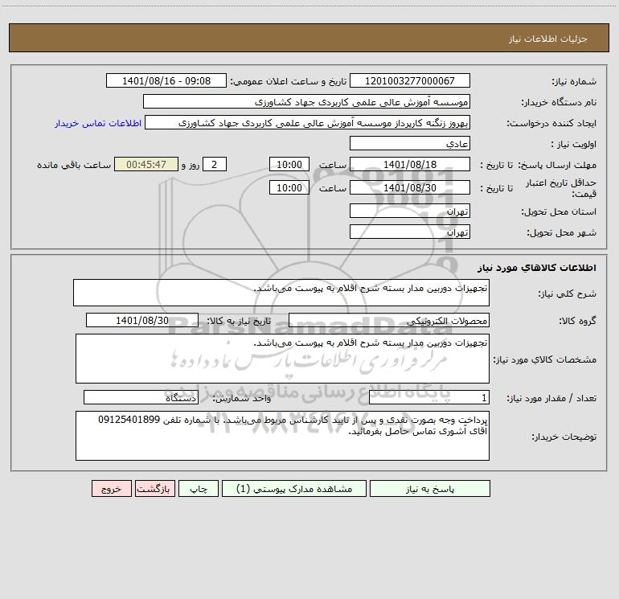Select the need number field 1201003277000067
619x599 pixels.
coord(410,80)
